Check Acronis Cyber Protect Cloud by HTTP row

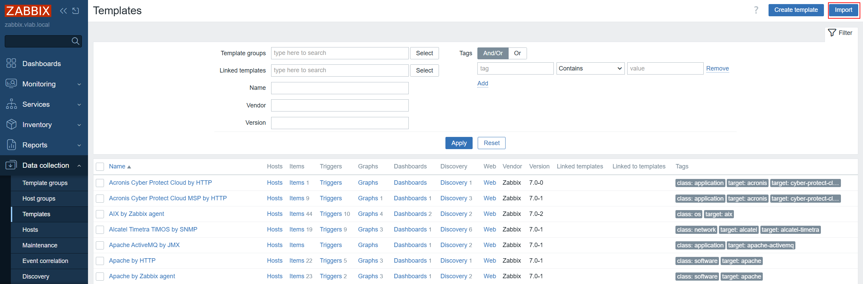pos(100,183)
